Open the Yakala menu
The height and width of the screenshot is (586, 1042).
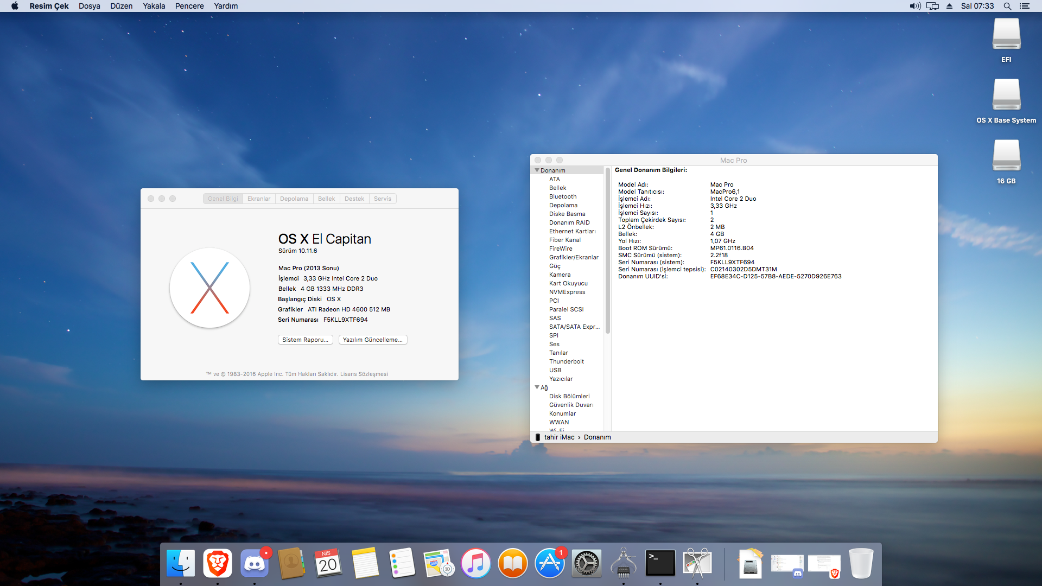pyautogui.click(x=154, y=6)
